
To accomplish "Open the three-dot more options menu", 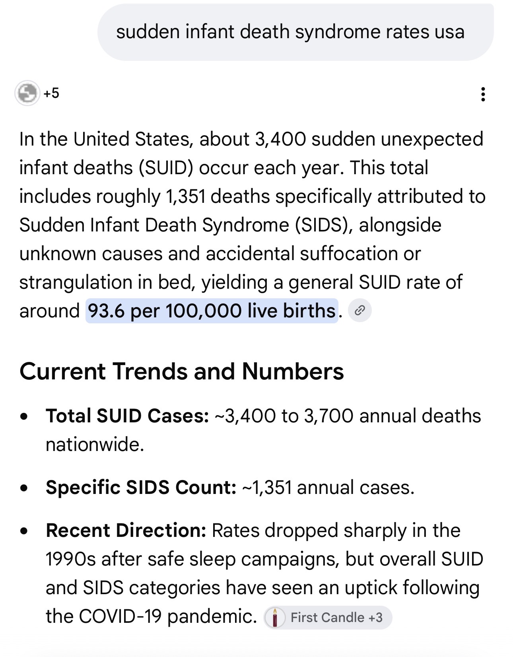I will 483,94.
